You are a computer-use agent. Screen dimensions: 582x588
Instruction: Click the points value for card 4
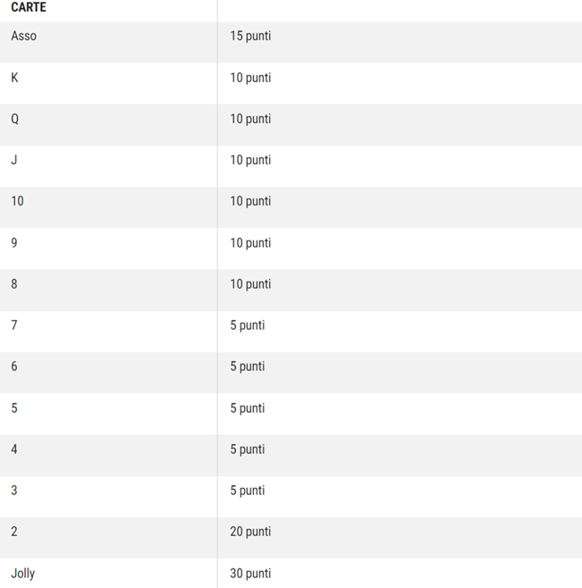(x=248, y=449)
